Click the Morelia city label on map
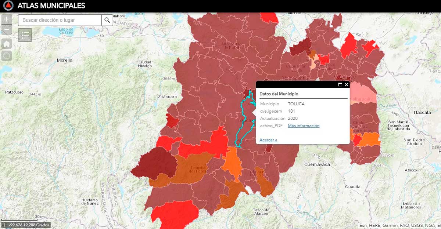This screenshot has width=441, height=229. (x=65, y=60)
